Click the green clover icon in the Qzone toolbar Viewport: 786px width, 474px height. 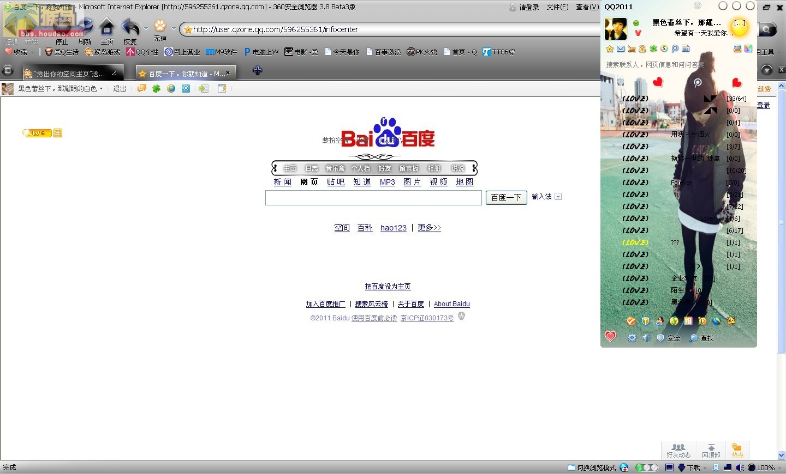coord(157,89)
